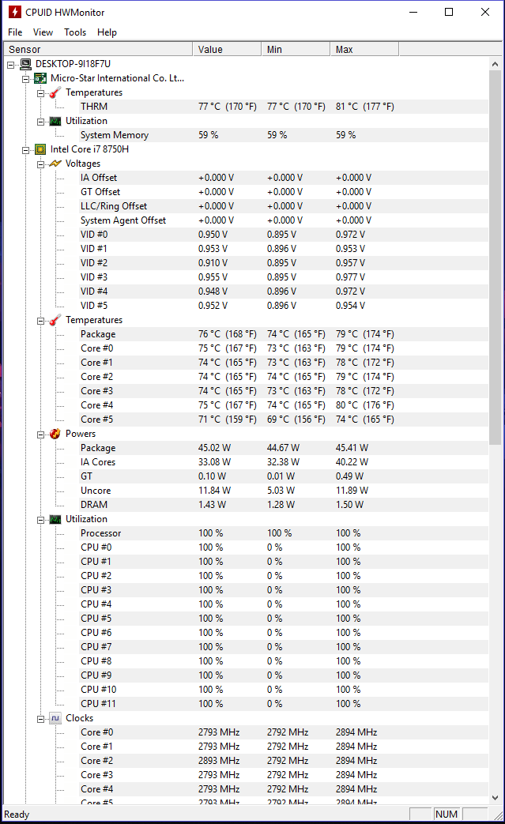505x824 pixels.
Task: Collapse the Micro-Star International node
Action: pyautogui.click(x=26, y=79)
